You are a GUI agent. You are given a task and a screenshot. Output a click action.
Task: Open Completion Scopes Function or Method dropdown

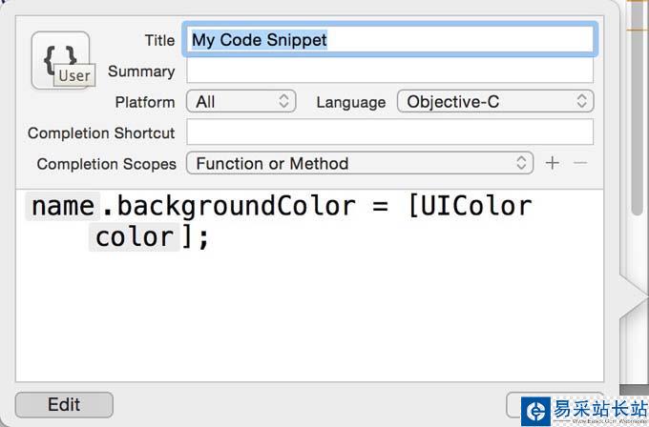tap(360, 163)
